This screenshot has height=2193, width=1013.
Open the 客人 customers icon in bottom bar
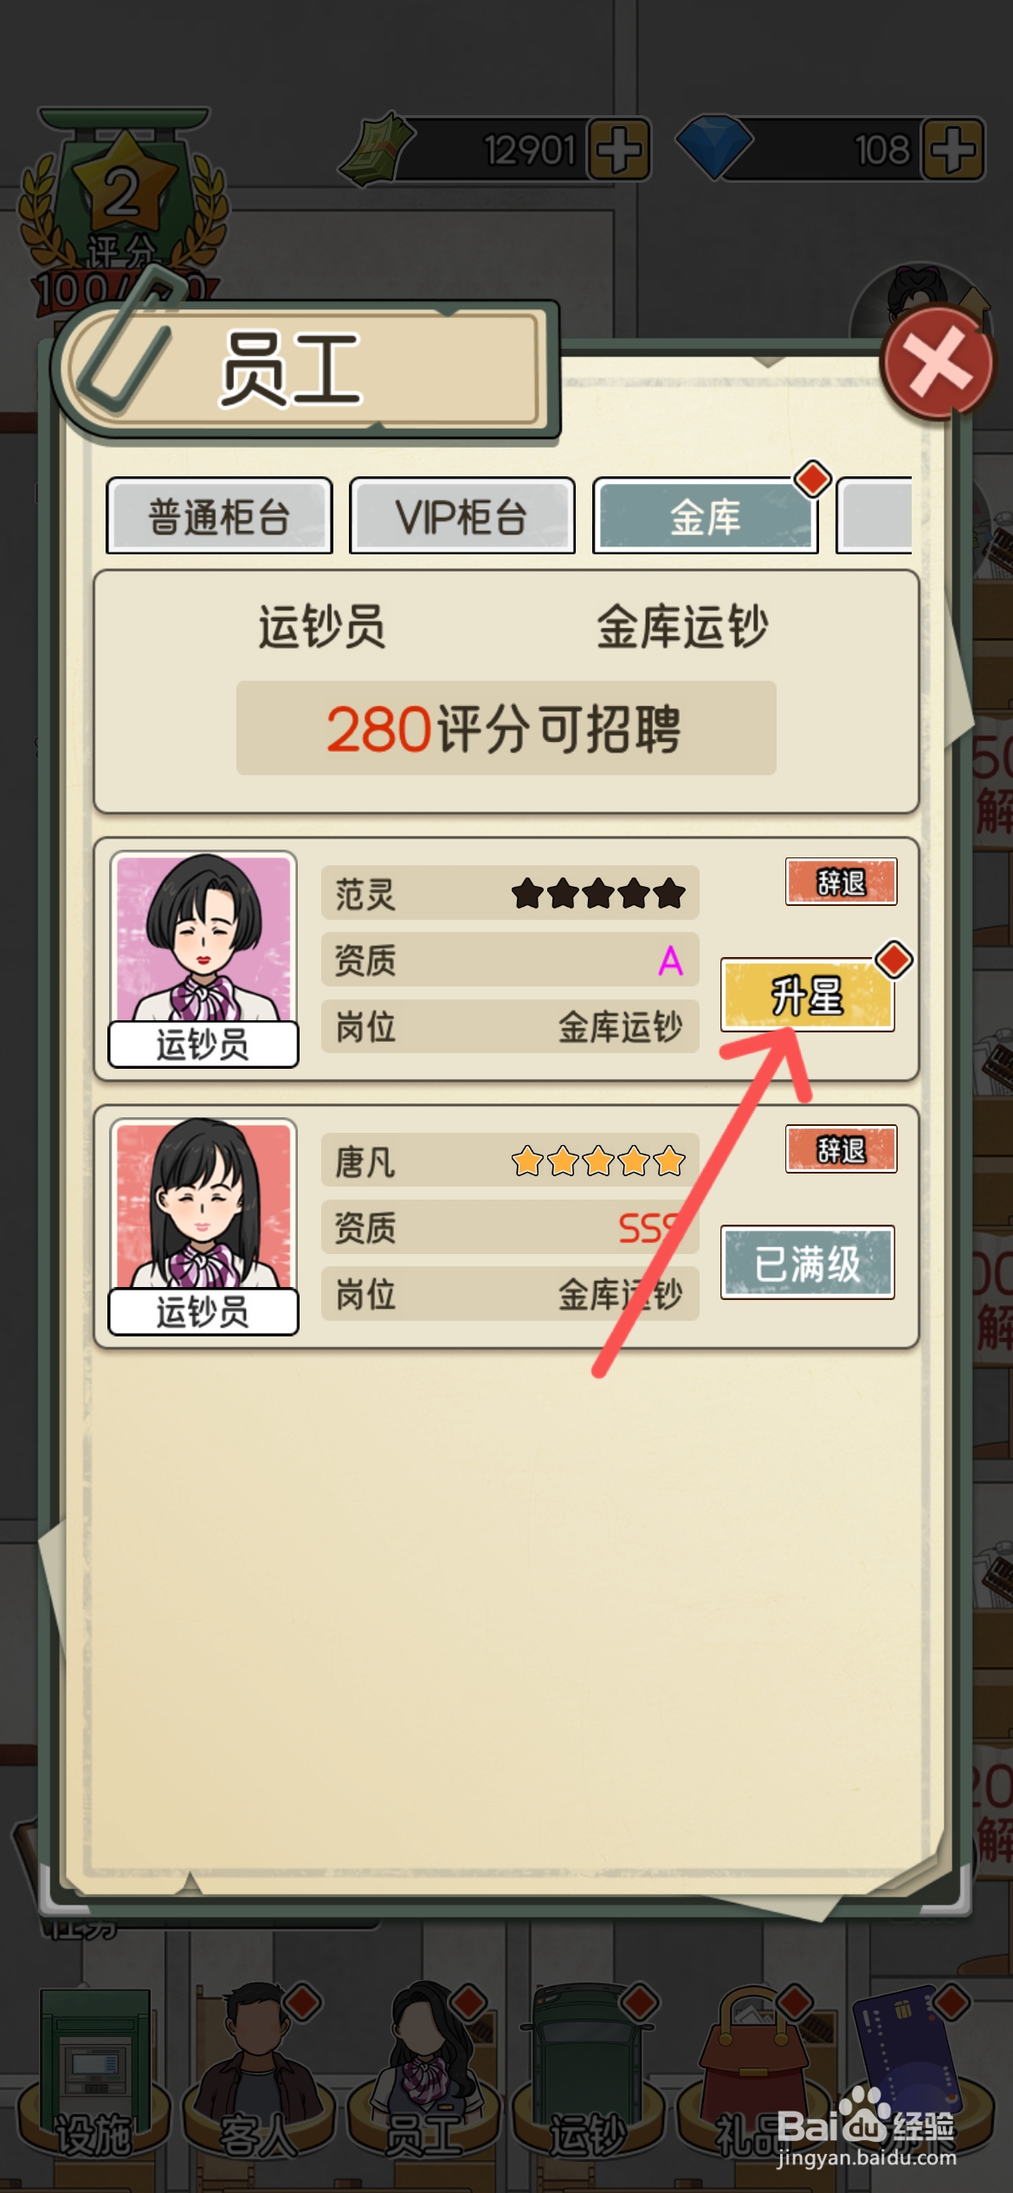(258, 2078)
